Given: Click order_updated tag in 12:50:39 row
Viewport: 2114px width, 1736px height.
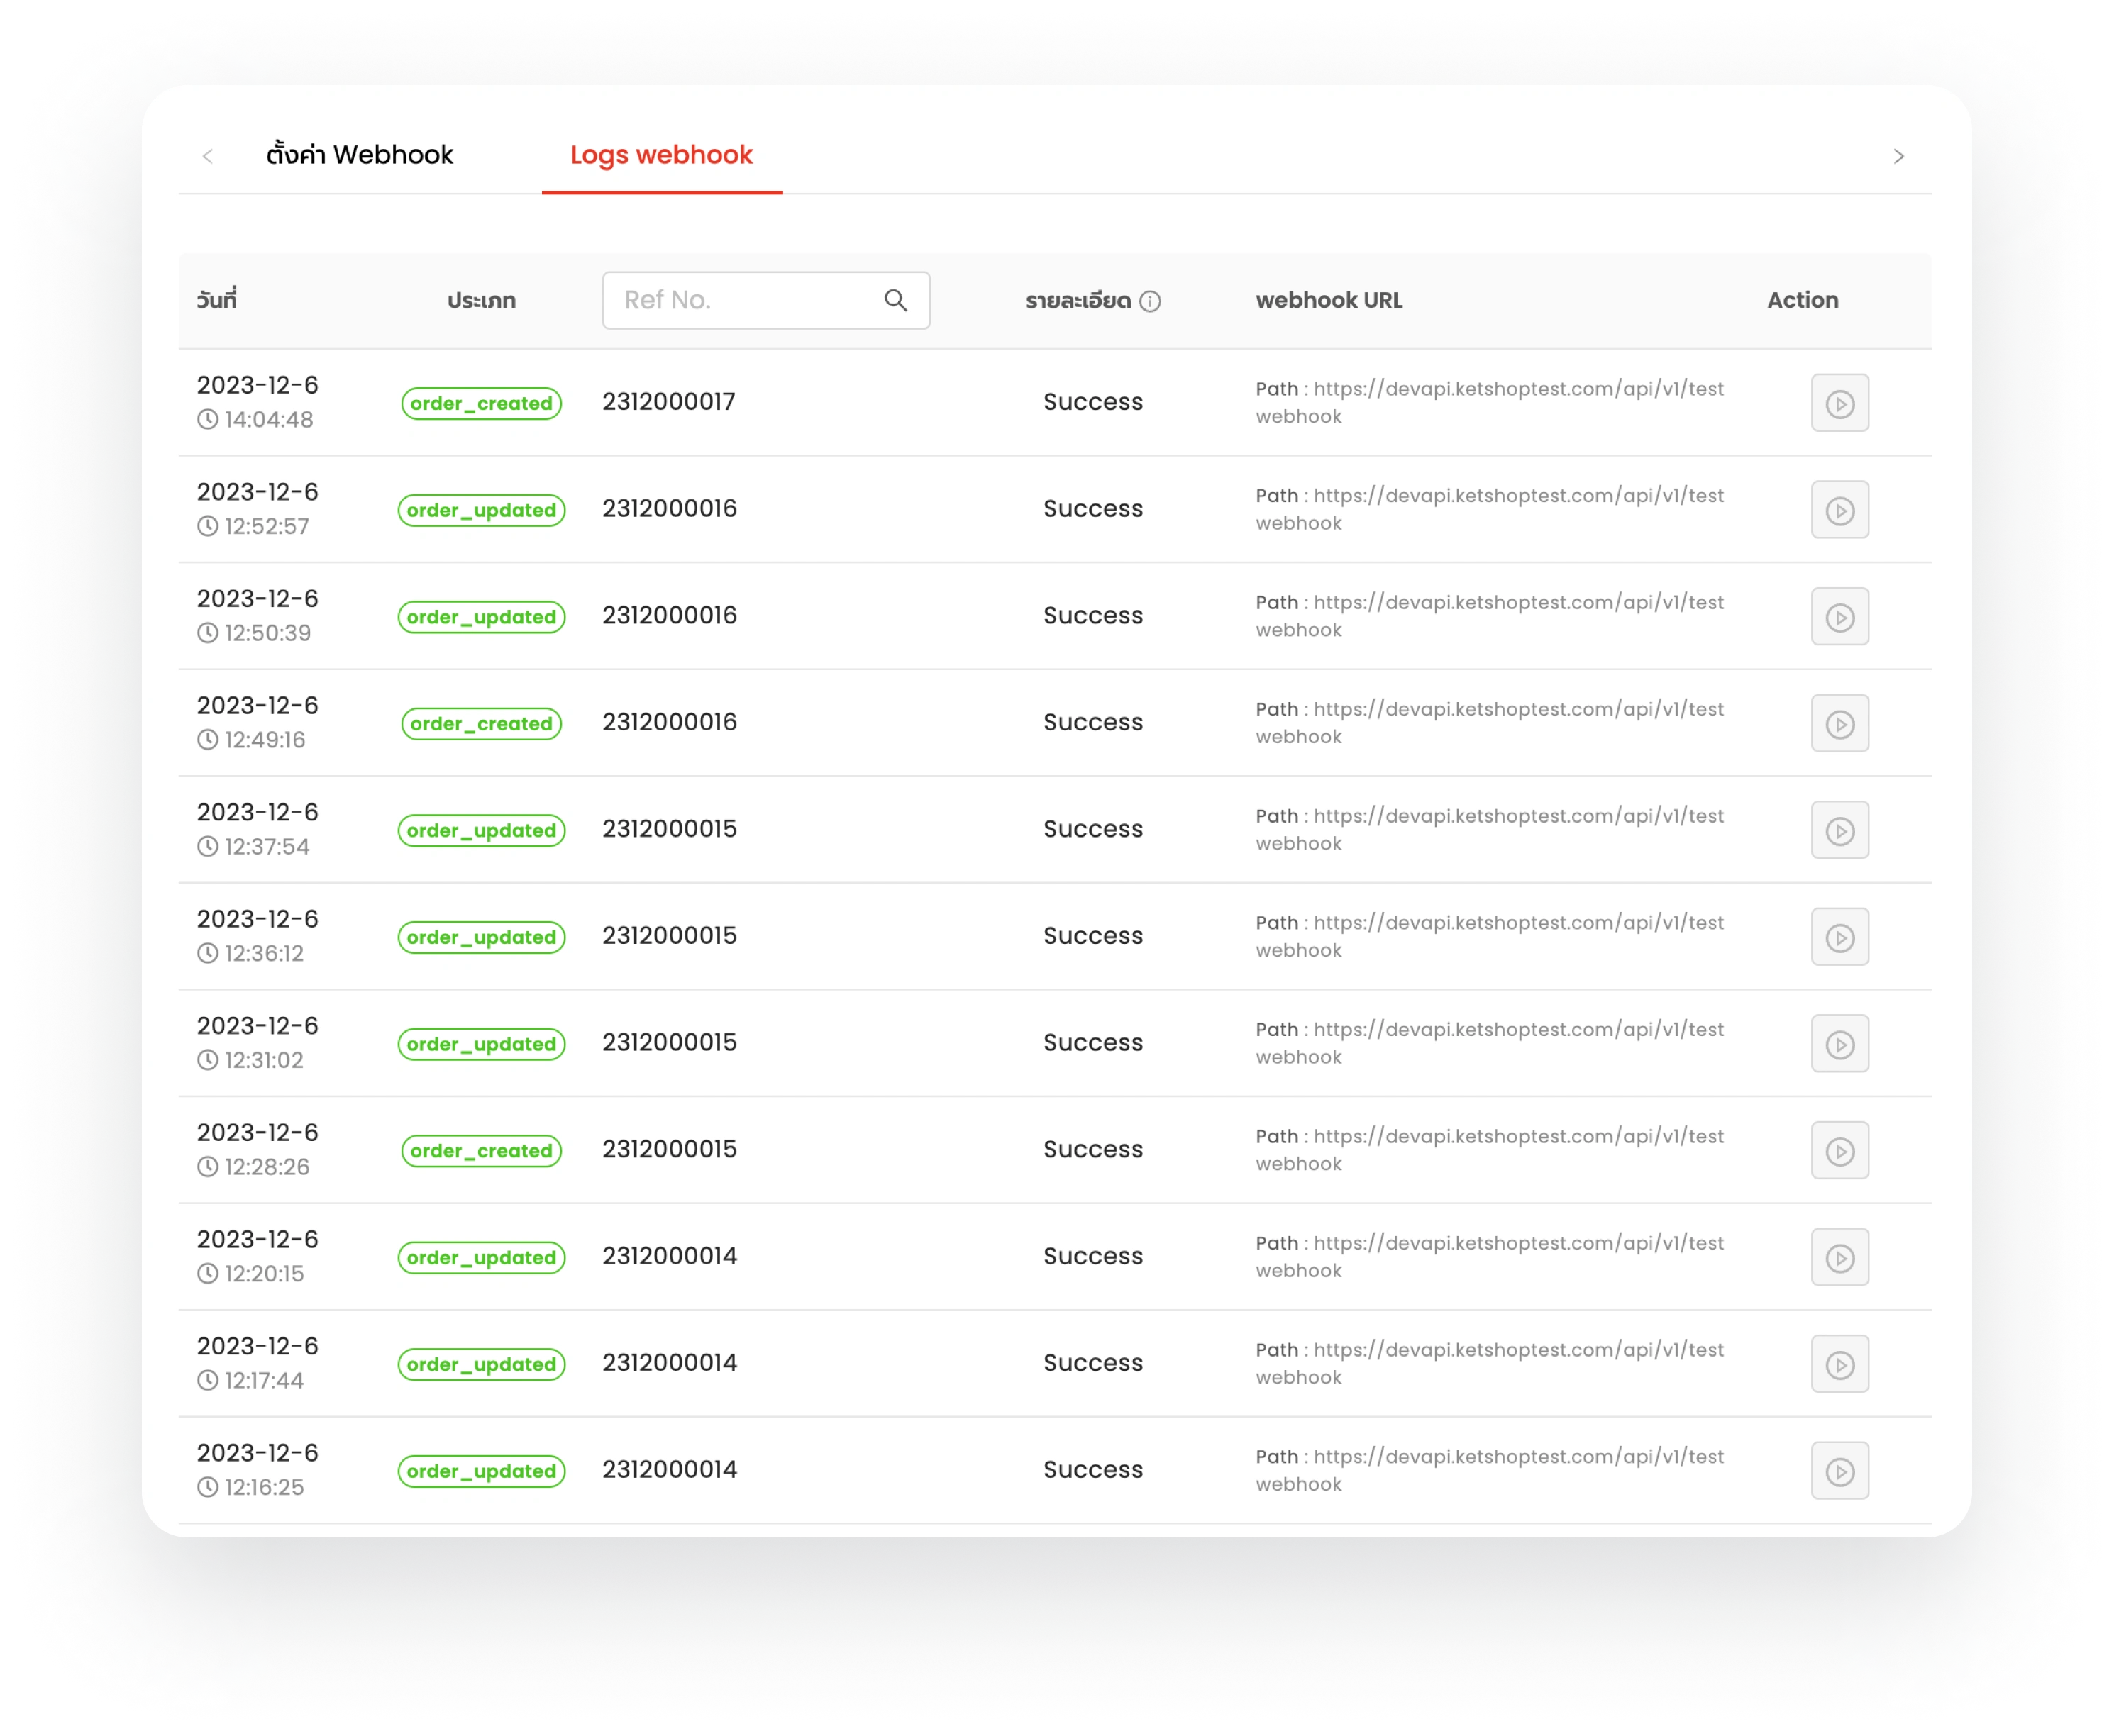Looking at the screenshot, I should (481, 617).
